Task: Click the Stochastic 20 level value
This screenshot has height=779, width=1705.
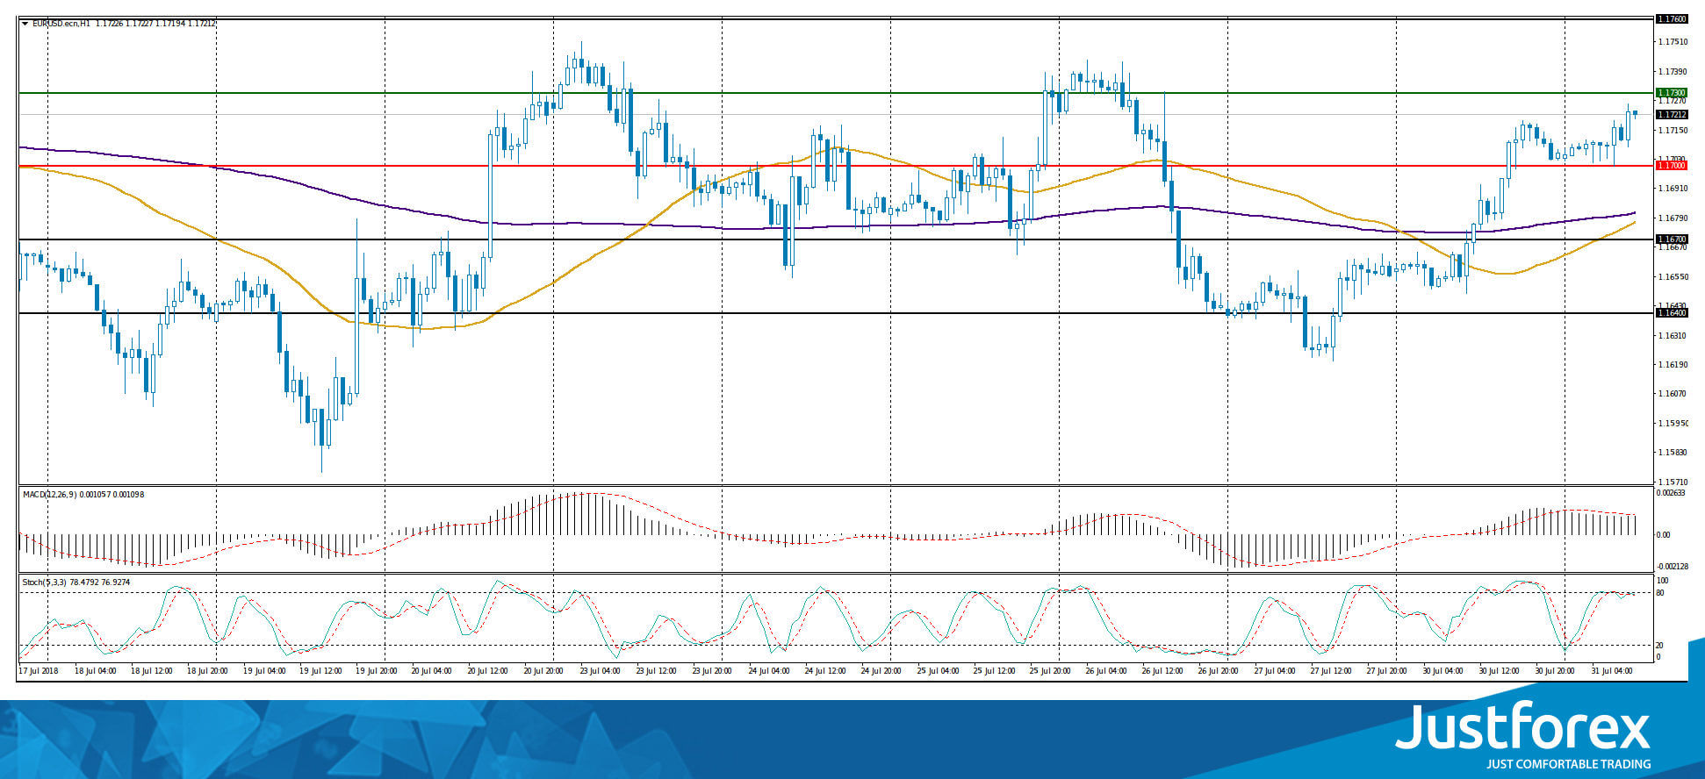Action: [x=1660, y=646]
